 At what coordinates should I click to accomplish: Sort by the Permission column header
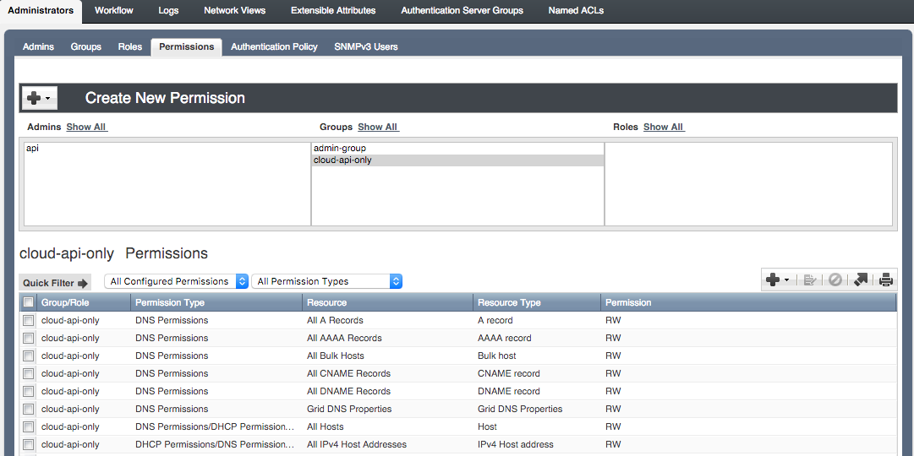[748, 302]
